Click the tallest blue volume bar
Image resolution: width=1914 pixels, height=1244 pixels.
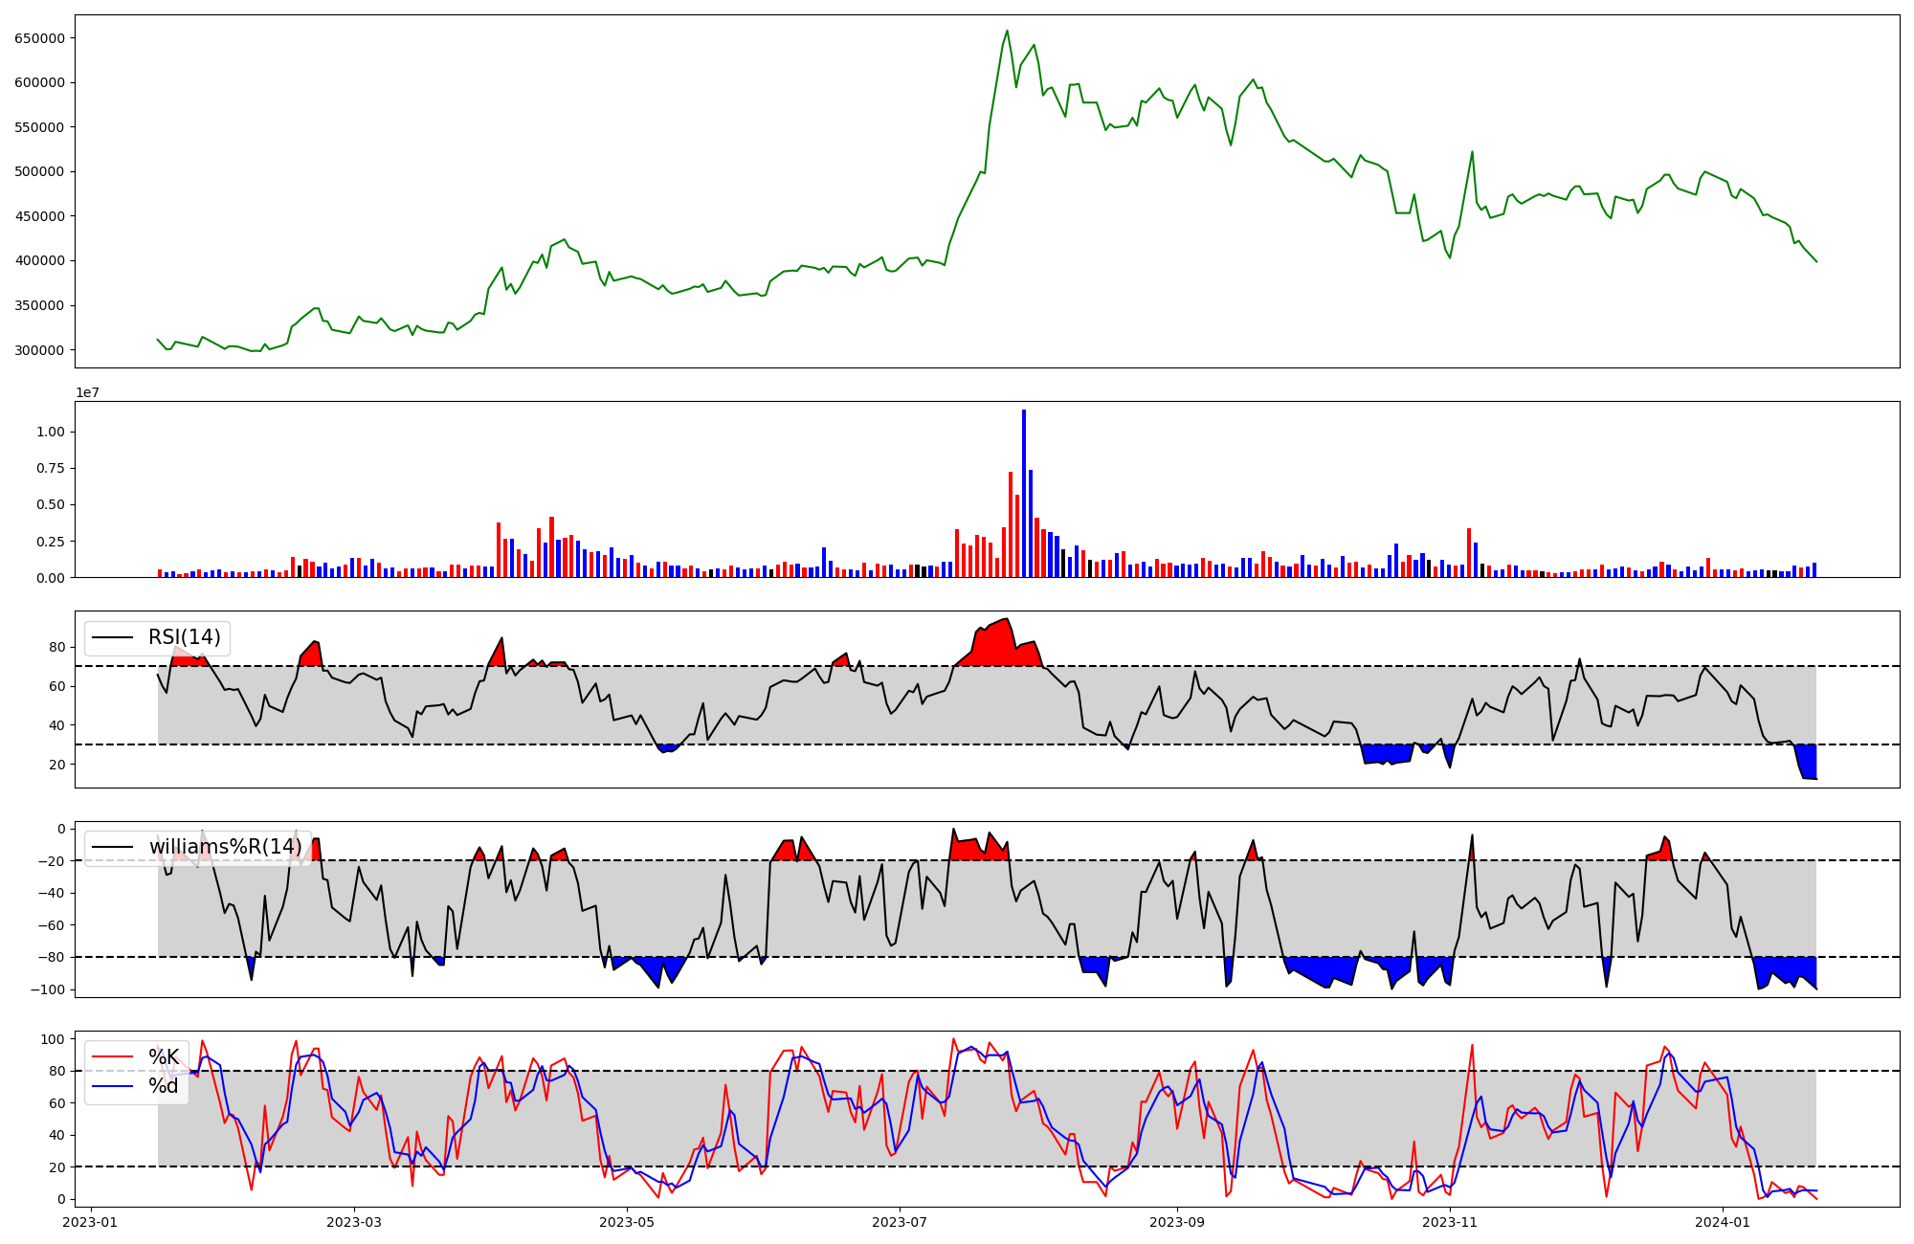[1024, 493]
